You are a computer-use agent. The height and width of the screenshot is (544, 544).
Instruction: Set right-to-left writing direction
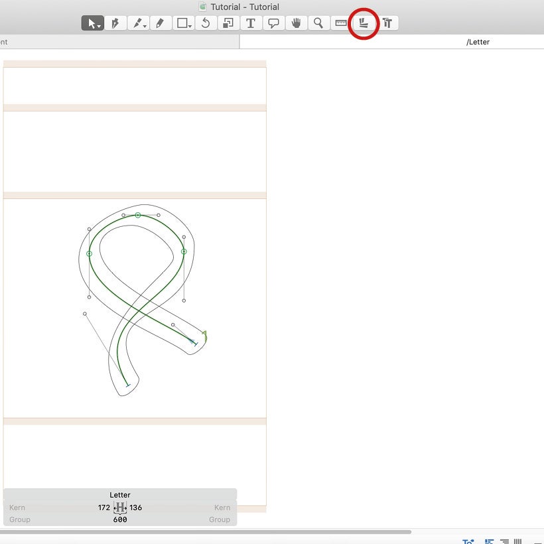[x=504, y=541]
